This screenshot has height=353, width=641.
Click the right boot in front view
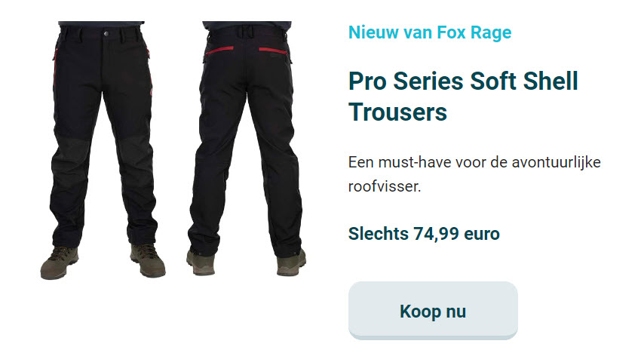coord(148,260)
